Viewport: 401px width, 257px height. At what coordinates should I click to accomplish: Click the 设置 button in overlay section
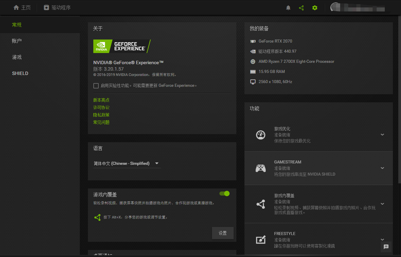tap(222, 233)
